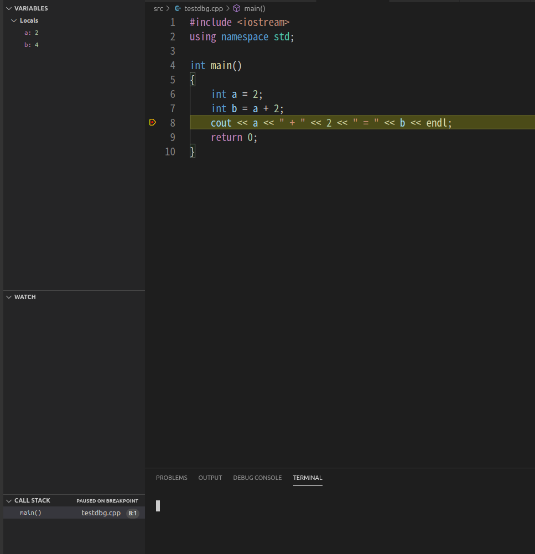Click line number 9 in gutter
The height and width of the screenshot is (554, 535).
(x=173, y=138)
